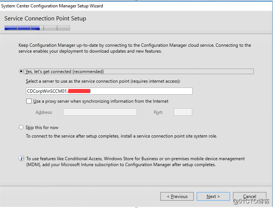This screenshot has width=273, height=208.
Task: Click the 'Keep Configuration Manager up-to-date' description
Action: click(135, 48)
